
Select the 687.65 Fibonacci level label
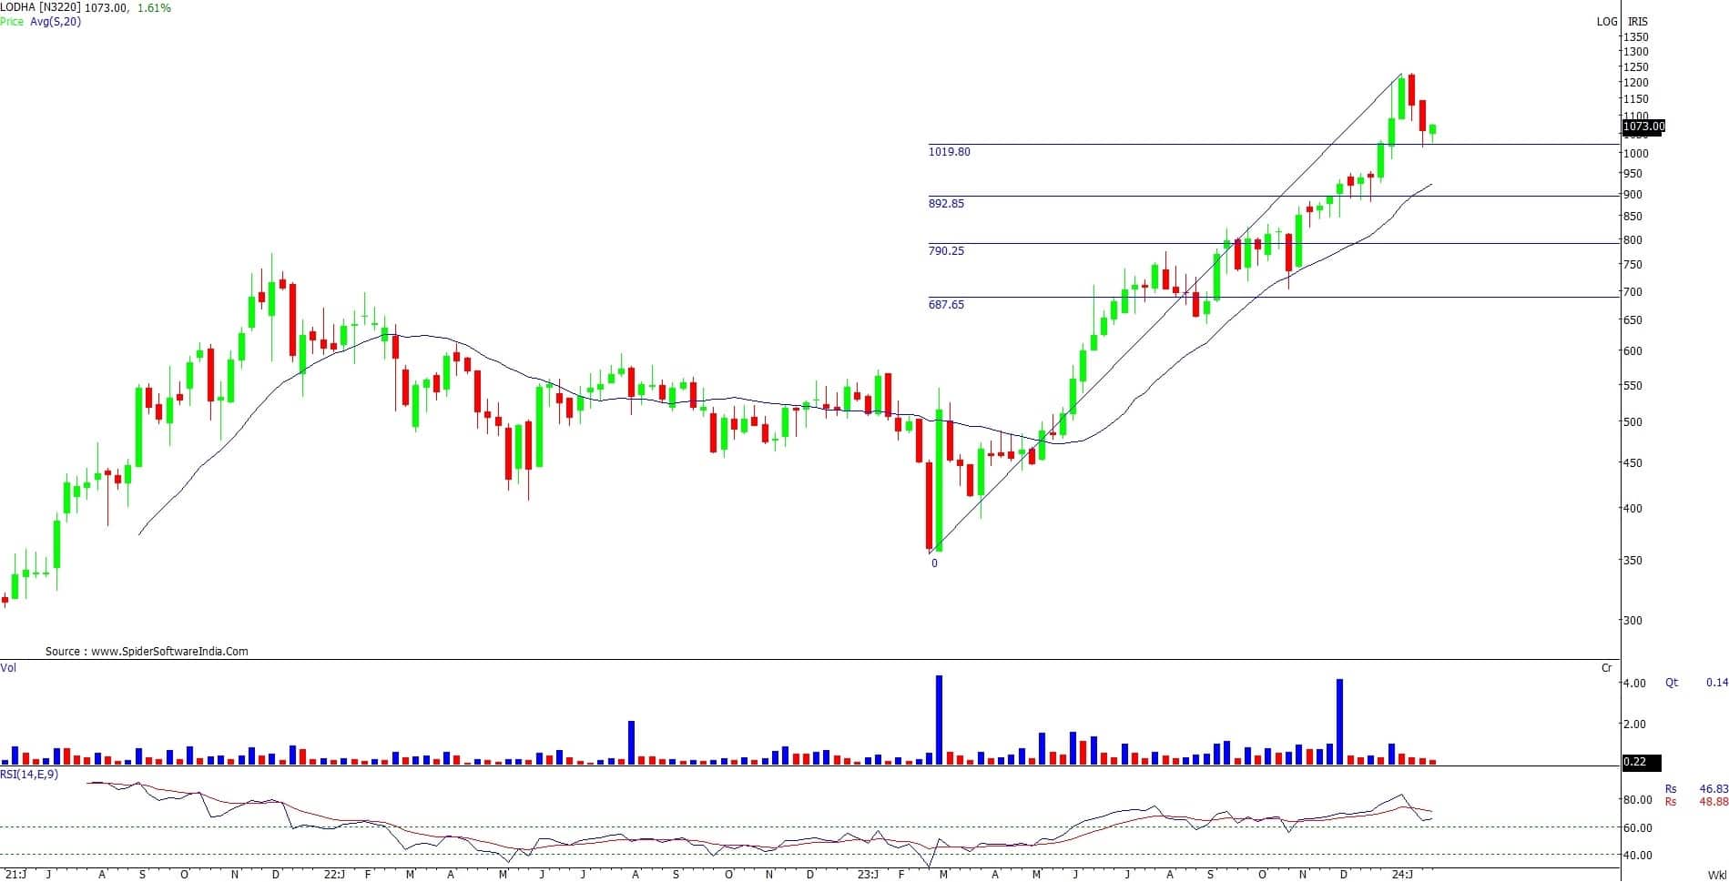[x=946, y=305]
